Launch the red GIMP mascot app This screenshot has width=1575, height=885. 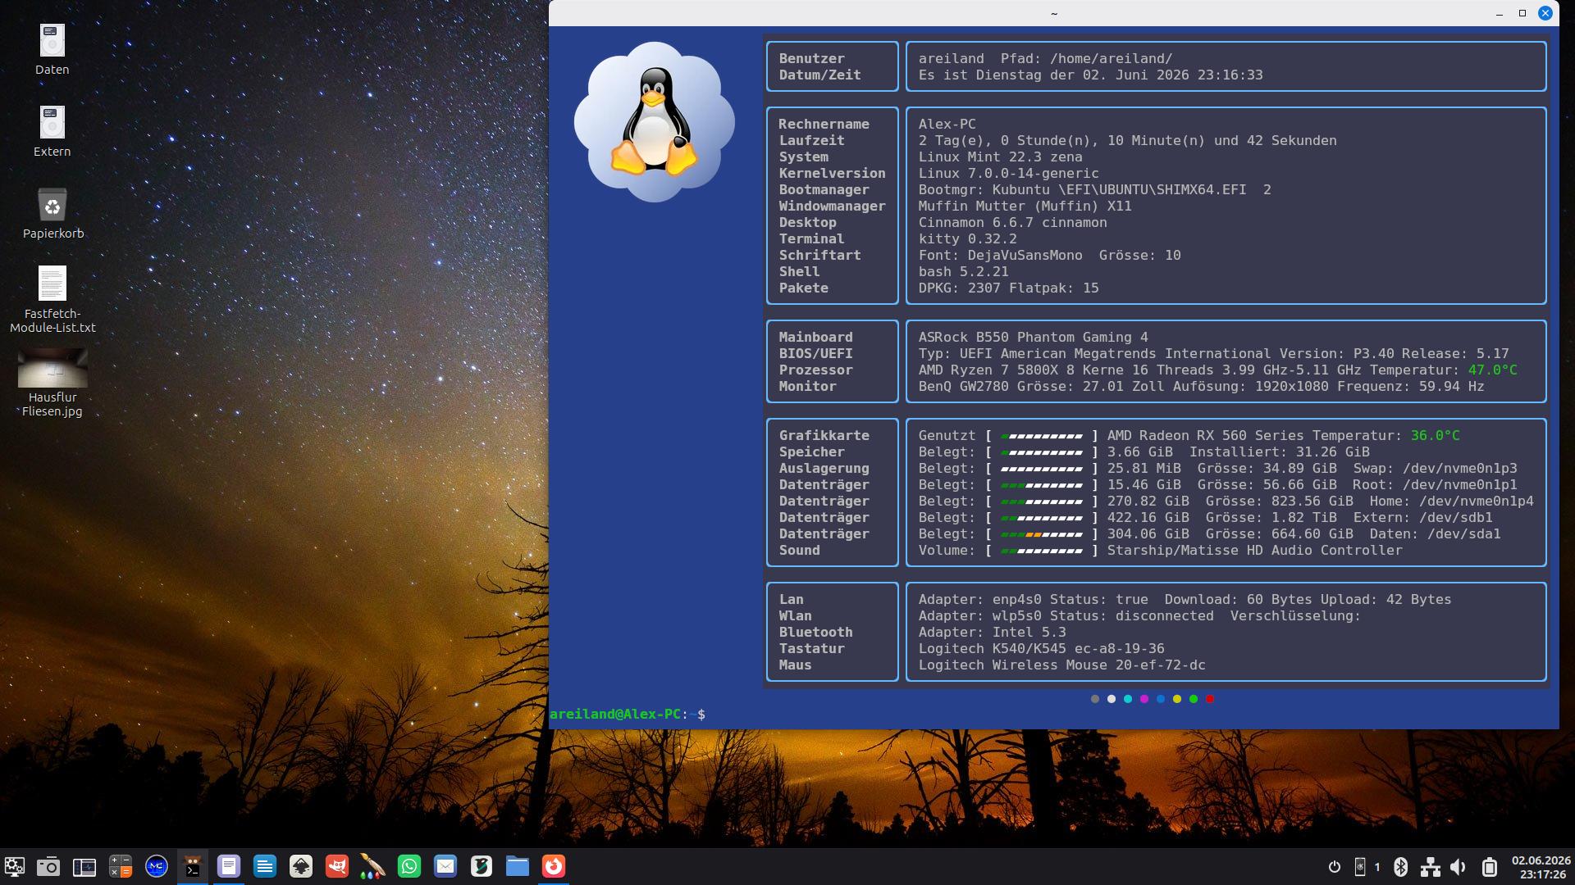pyautogui.click(x=337, y=866)
